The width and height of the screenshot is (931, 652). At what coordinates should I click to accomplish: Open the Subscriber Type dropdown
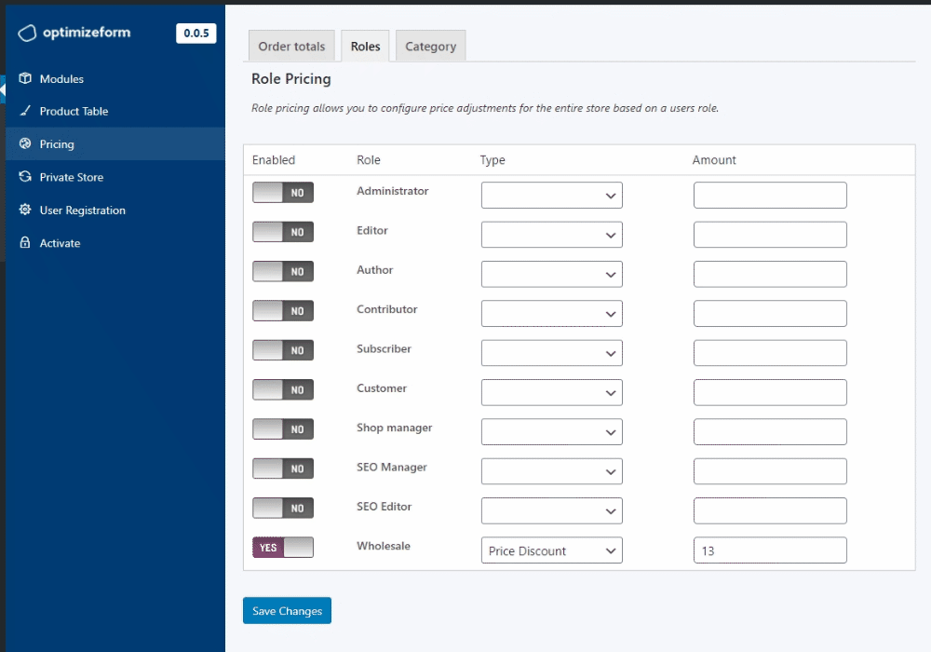pos(551,353)
